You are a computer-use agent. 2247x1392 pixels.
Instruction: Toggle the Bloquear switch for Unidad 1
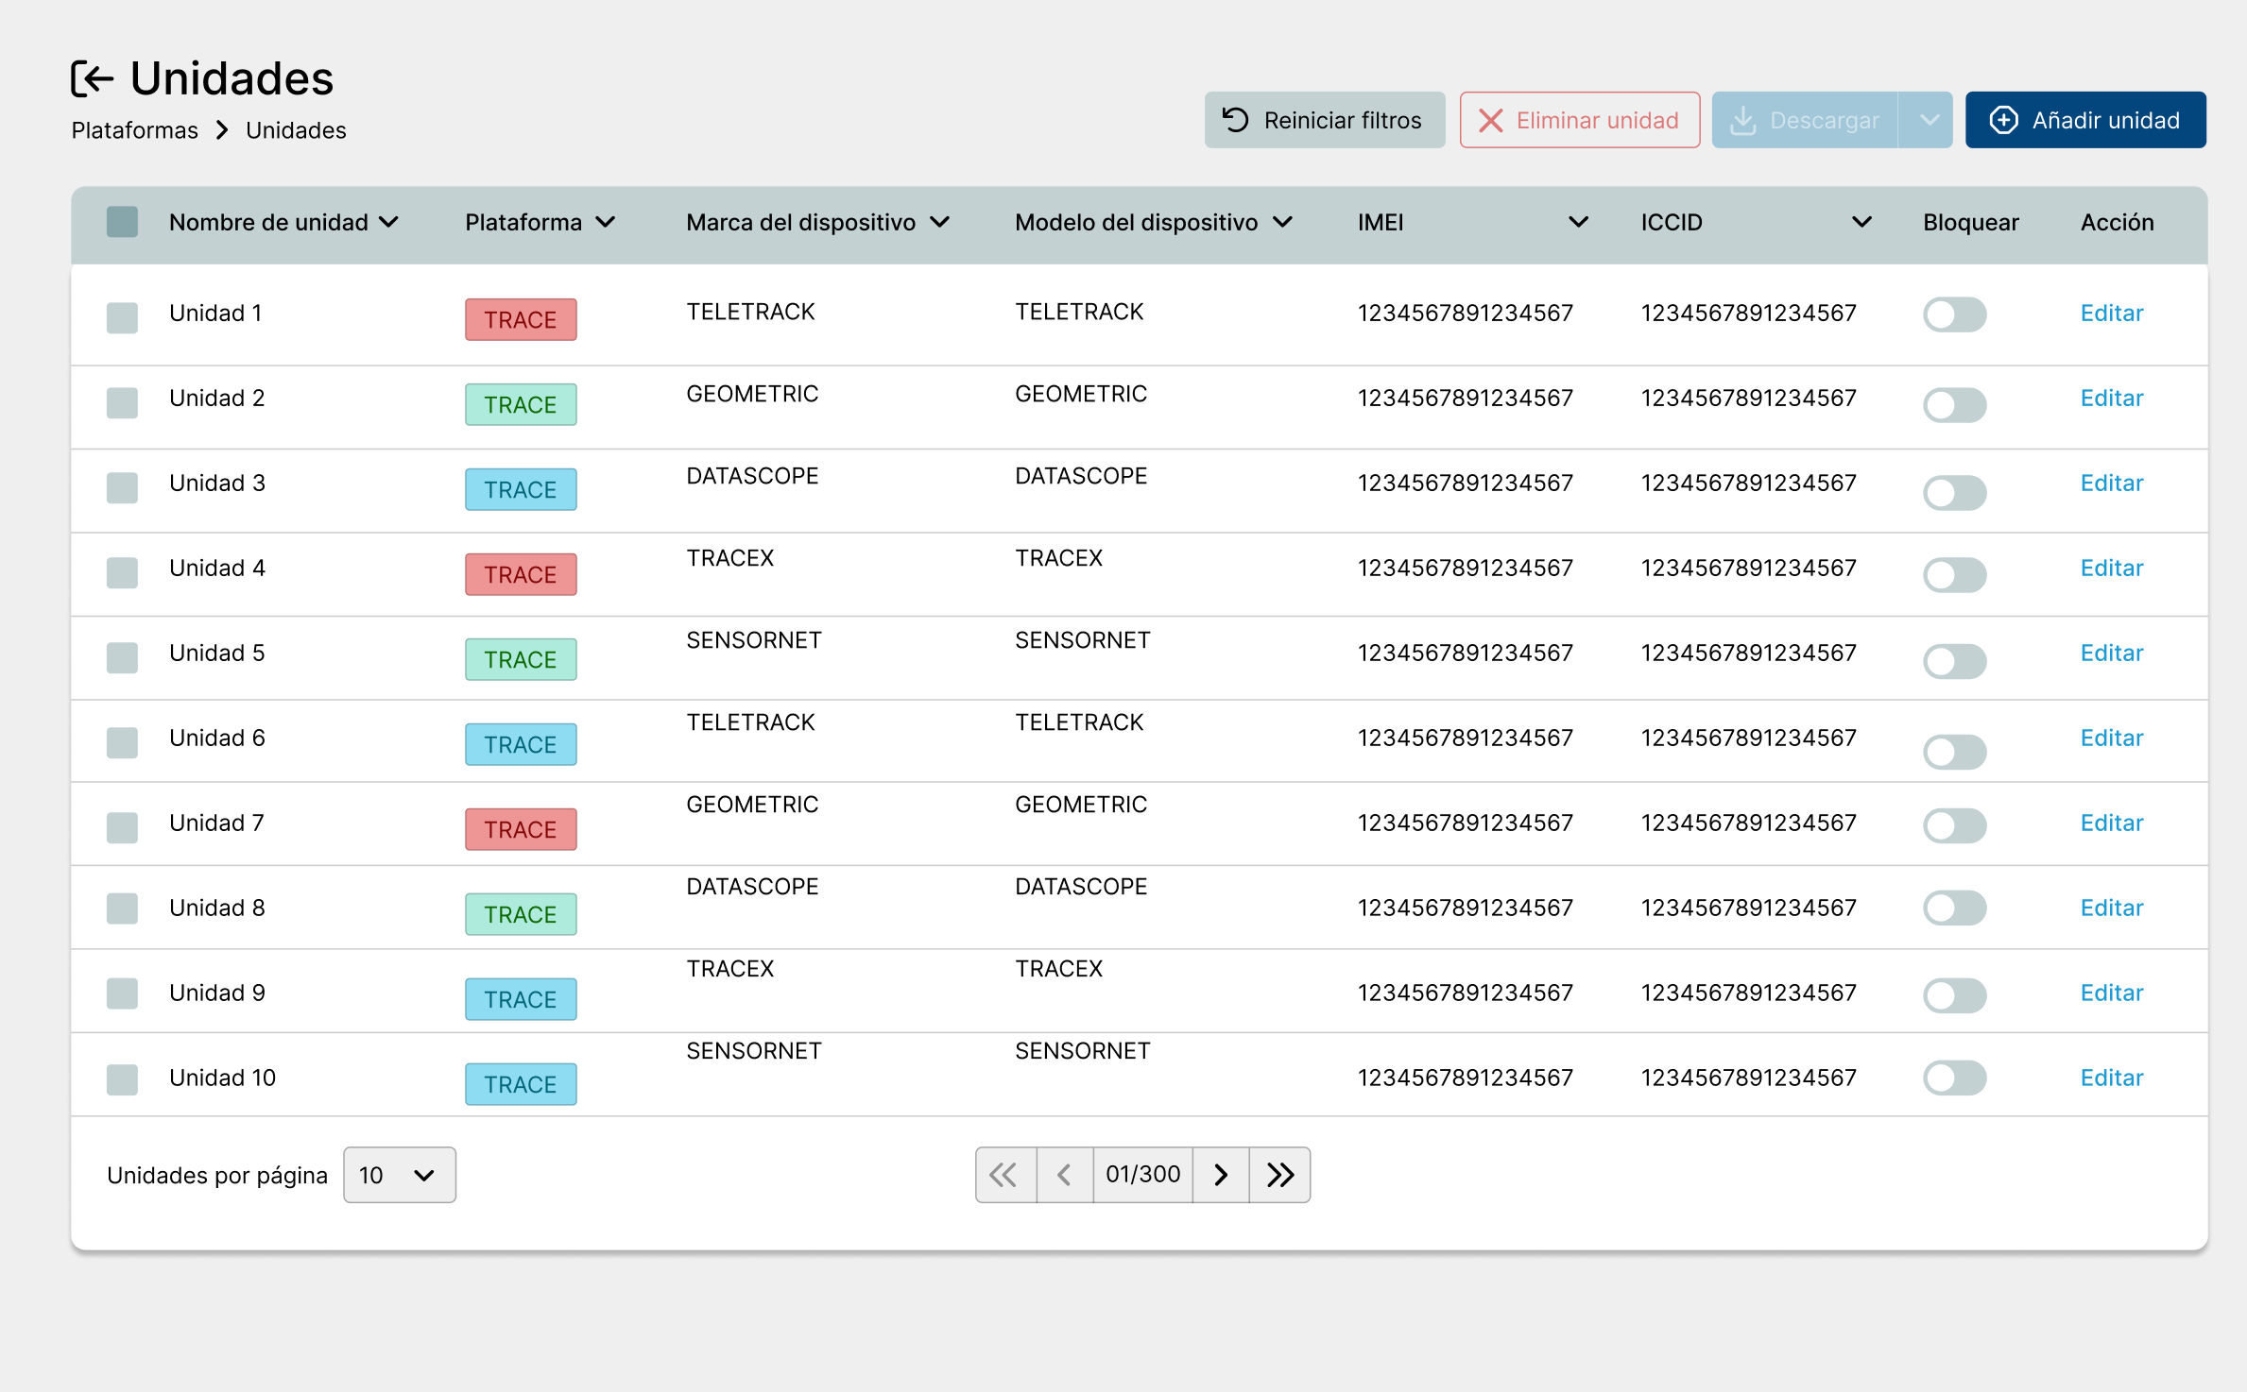pos(1954,314)
